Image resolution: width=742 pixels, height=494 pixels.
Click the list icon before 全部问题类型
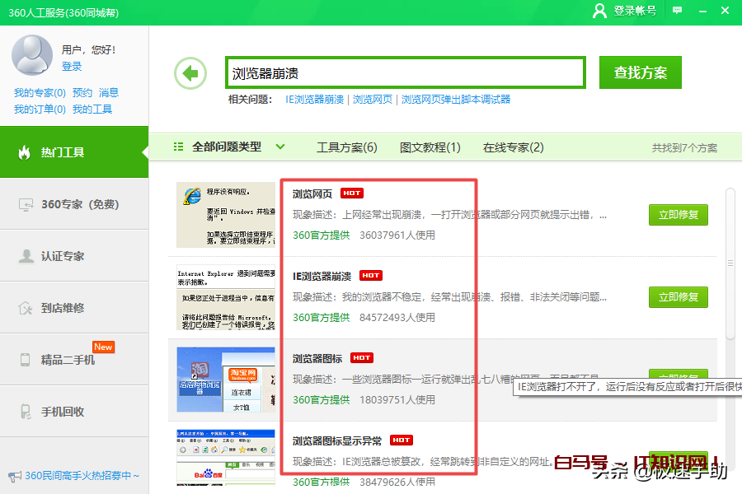tap(178, 147)
